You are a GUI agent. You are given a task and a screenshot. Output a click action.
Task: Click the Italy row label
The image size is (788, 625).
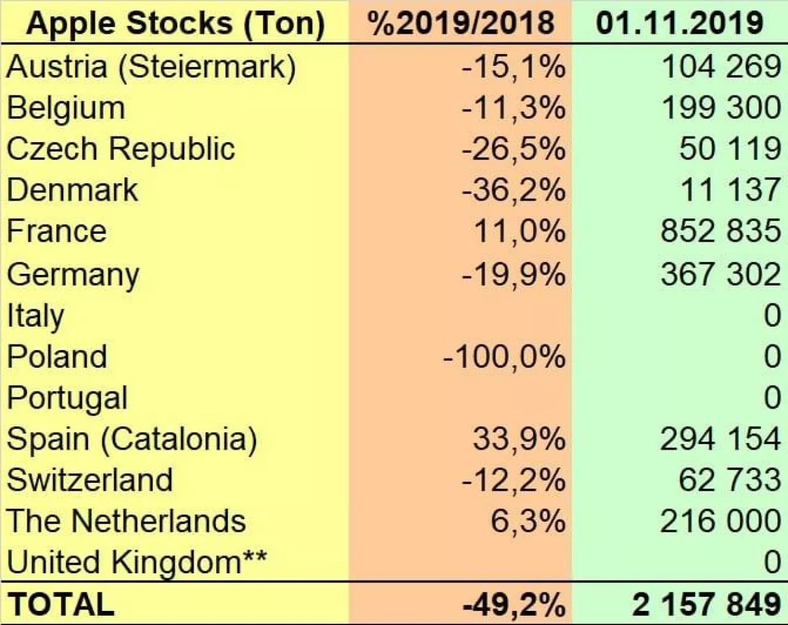pos(35,316)
